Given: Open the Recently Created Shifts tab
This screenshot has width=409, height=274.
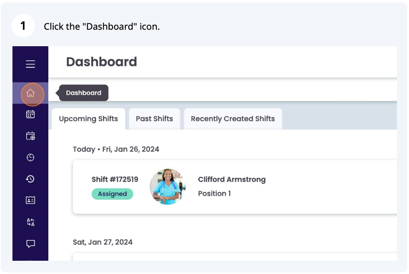Looking at the screenshot, I should click(233, 119).
